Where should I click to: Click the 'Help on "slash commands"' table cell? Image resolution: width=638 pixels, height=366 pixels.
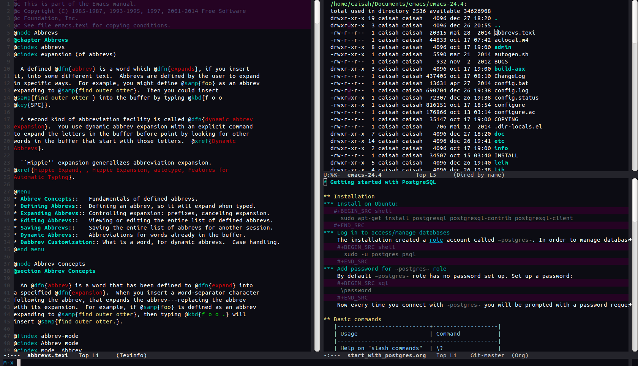pyautogui.click(x=381, y=348)
